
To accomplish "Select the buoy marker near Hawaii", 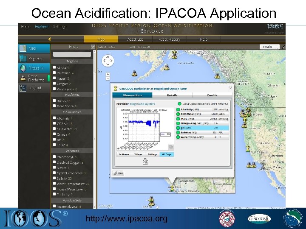I will (151, 201).
